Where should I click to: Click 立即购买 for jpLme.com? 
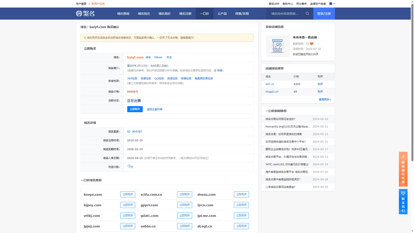[x=241, y=215]
